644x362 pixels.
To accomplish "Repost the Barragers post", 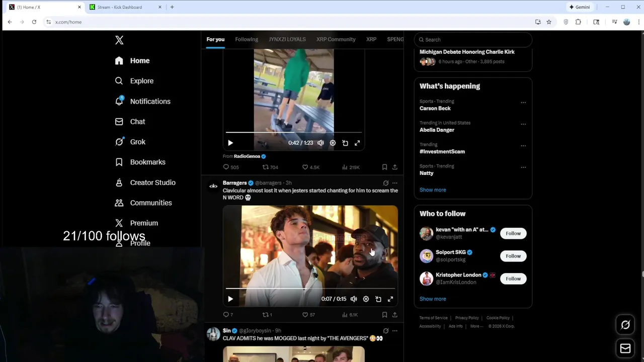I will point(267,315).
